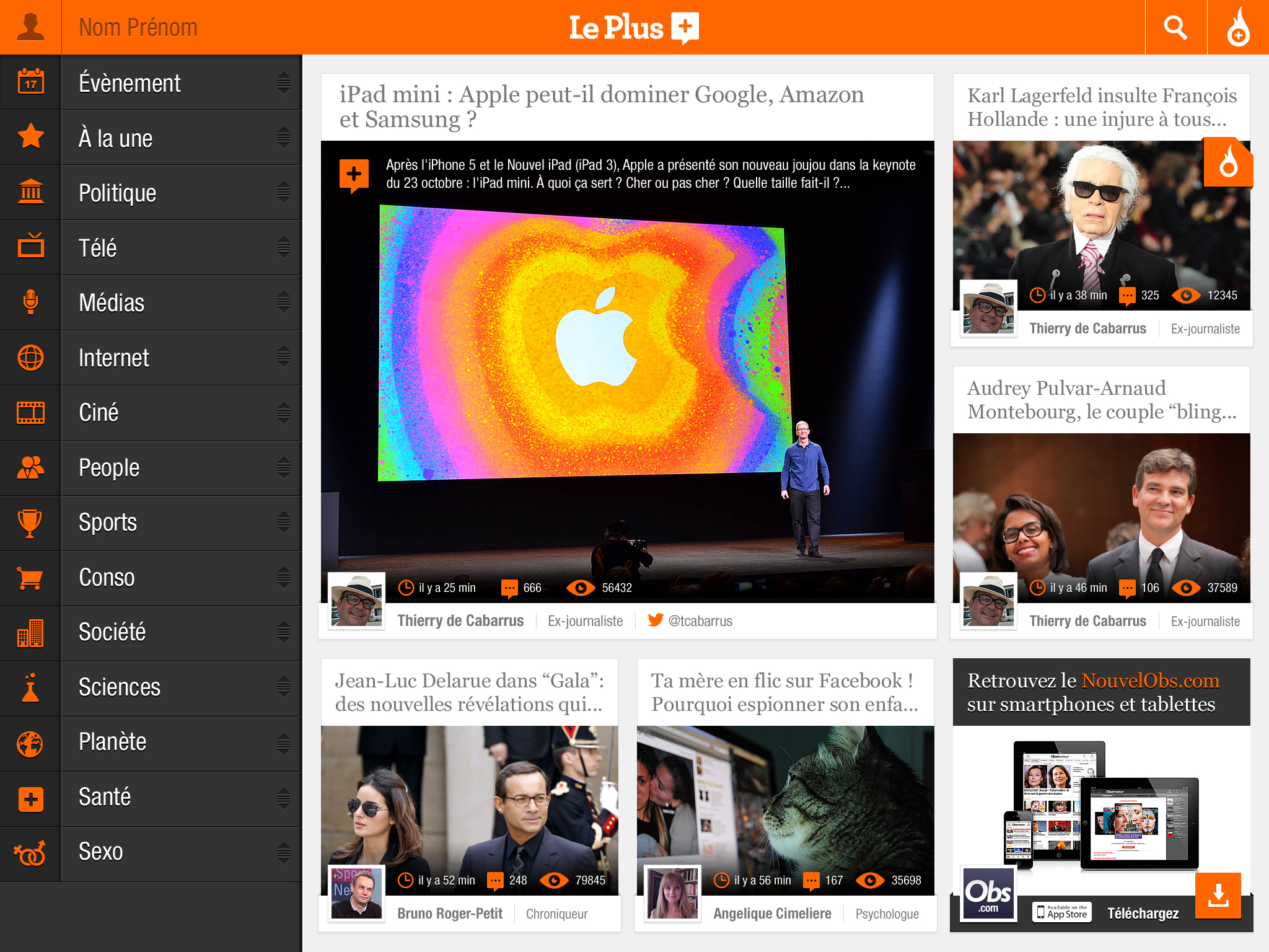Expand the People row handle
Screen dimensions: 1269x952
[x=284, y=467]
